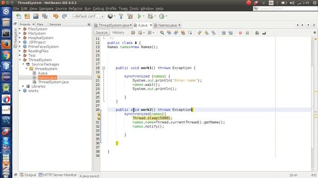The width and height of the screenshot is (318, 178).
Task: Click Find Selection magnifier icon in editor toolbar
Action: click(x=162, y=33)
